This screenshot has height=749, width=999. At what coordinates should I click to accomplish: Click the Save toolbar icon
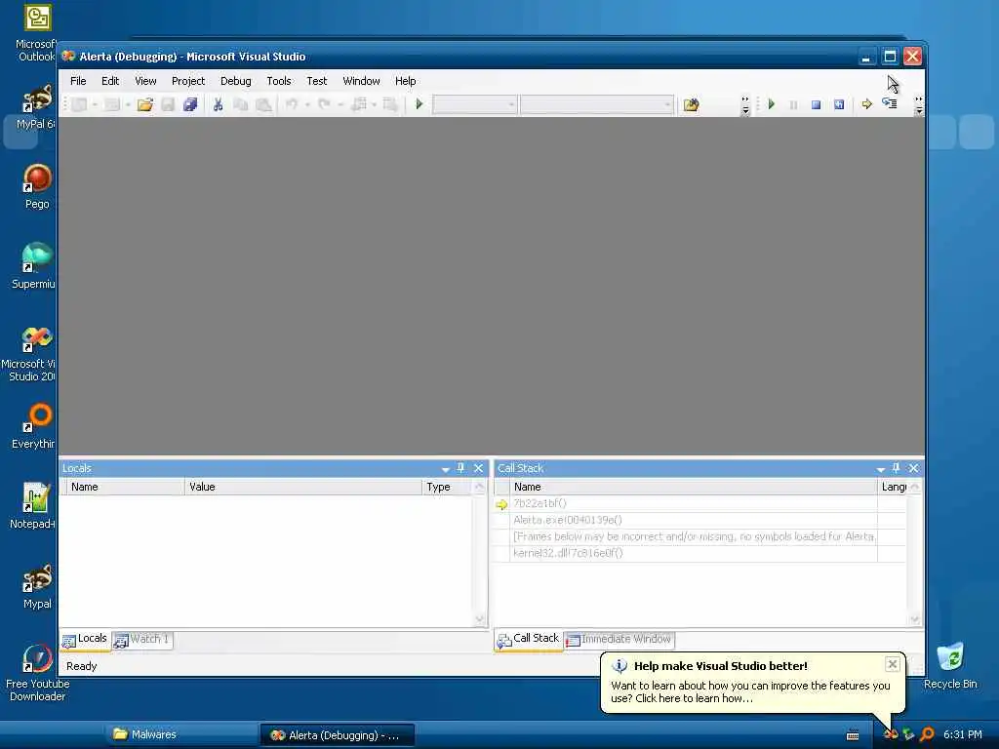(x=168, y=105)
